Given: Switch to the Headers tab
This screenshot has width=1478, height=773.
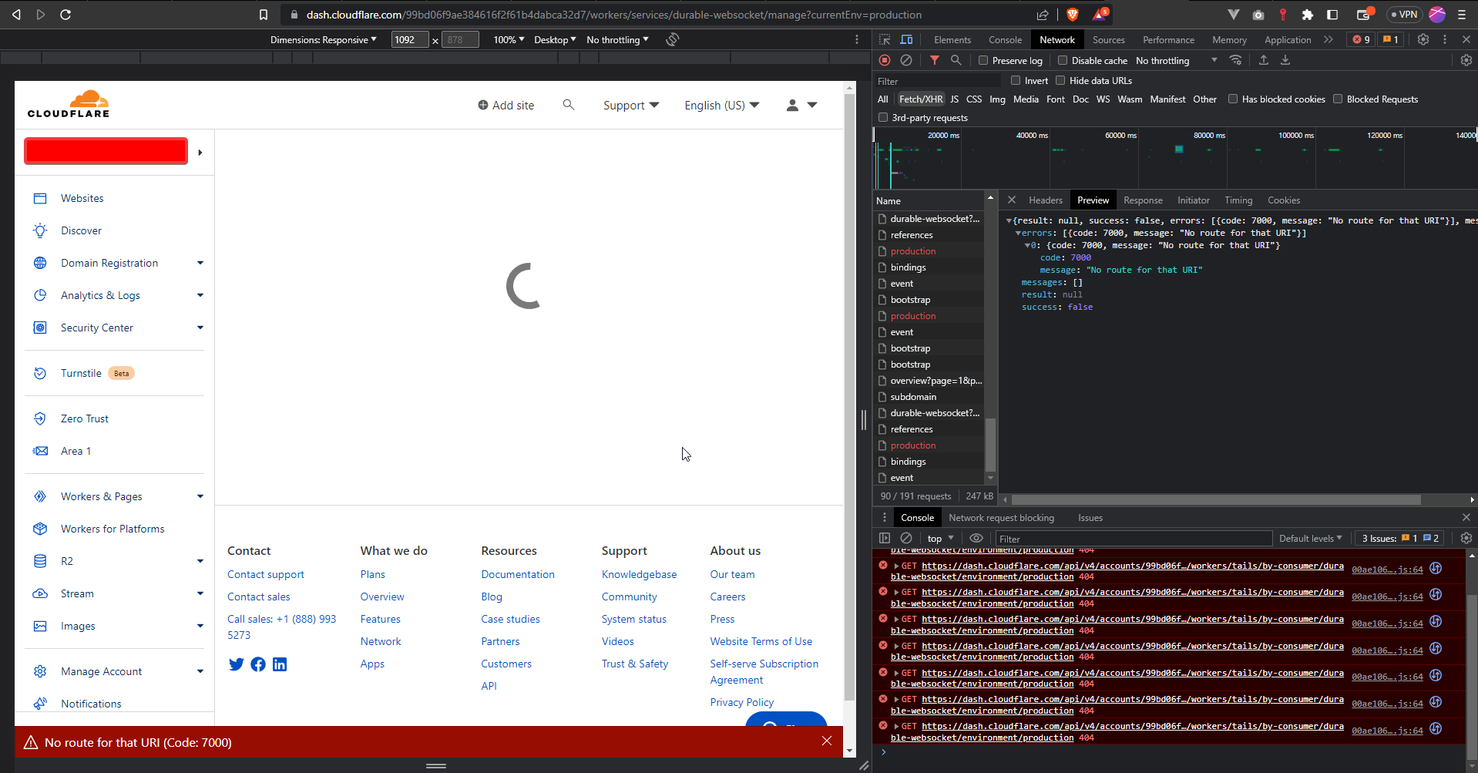Looking at the screenshot, I should (x=1045, y=200).
